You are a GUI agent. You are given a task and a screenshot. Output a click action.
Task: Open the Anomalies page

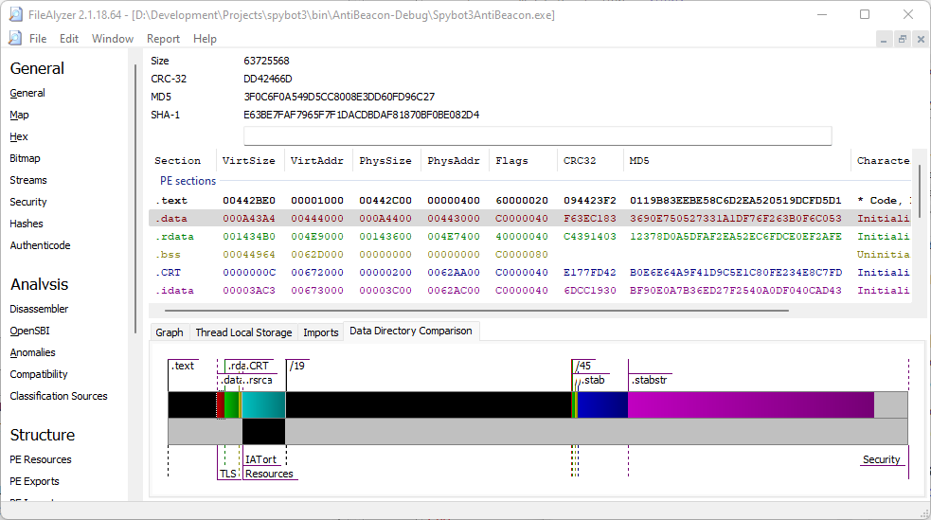32,352
